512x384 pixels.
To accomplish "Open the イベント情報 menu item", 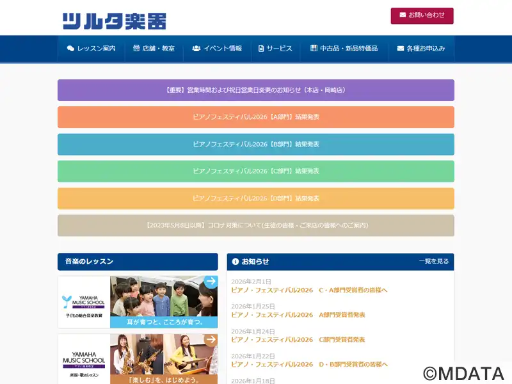I will pos(217,49).
